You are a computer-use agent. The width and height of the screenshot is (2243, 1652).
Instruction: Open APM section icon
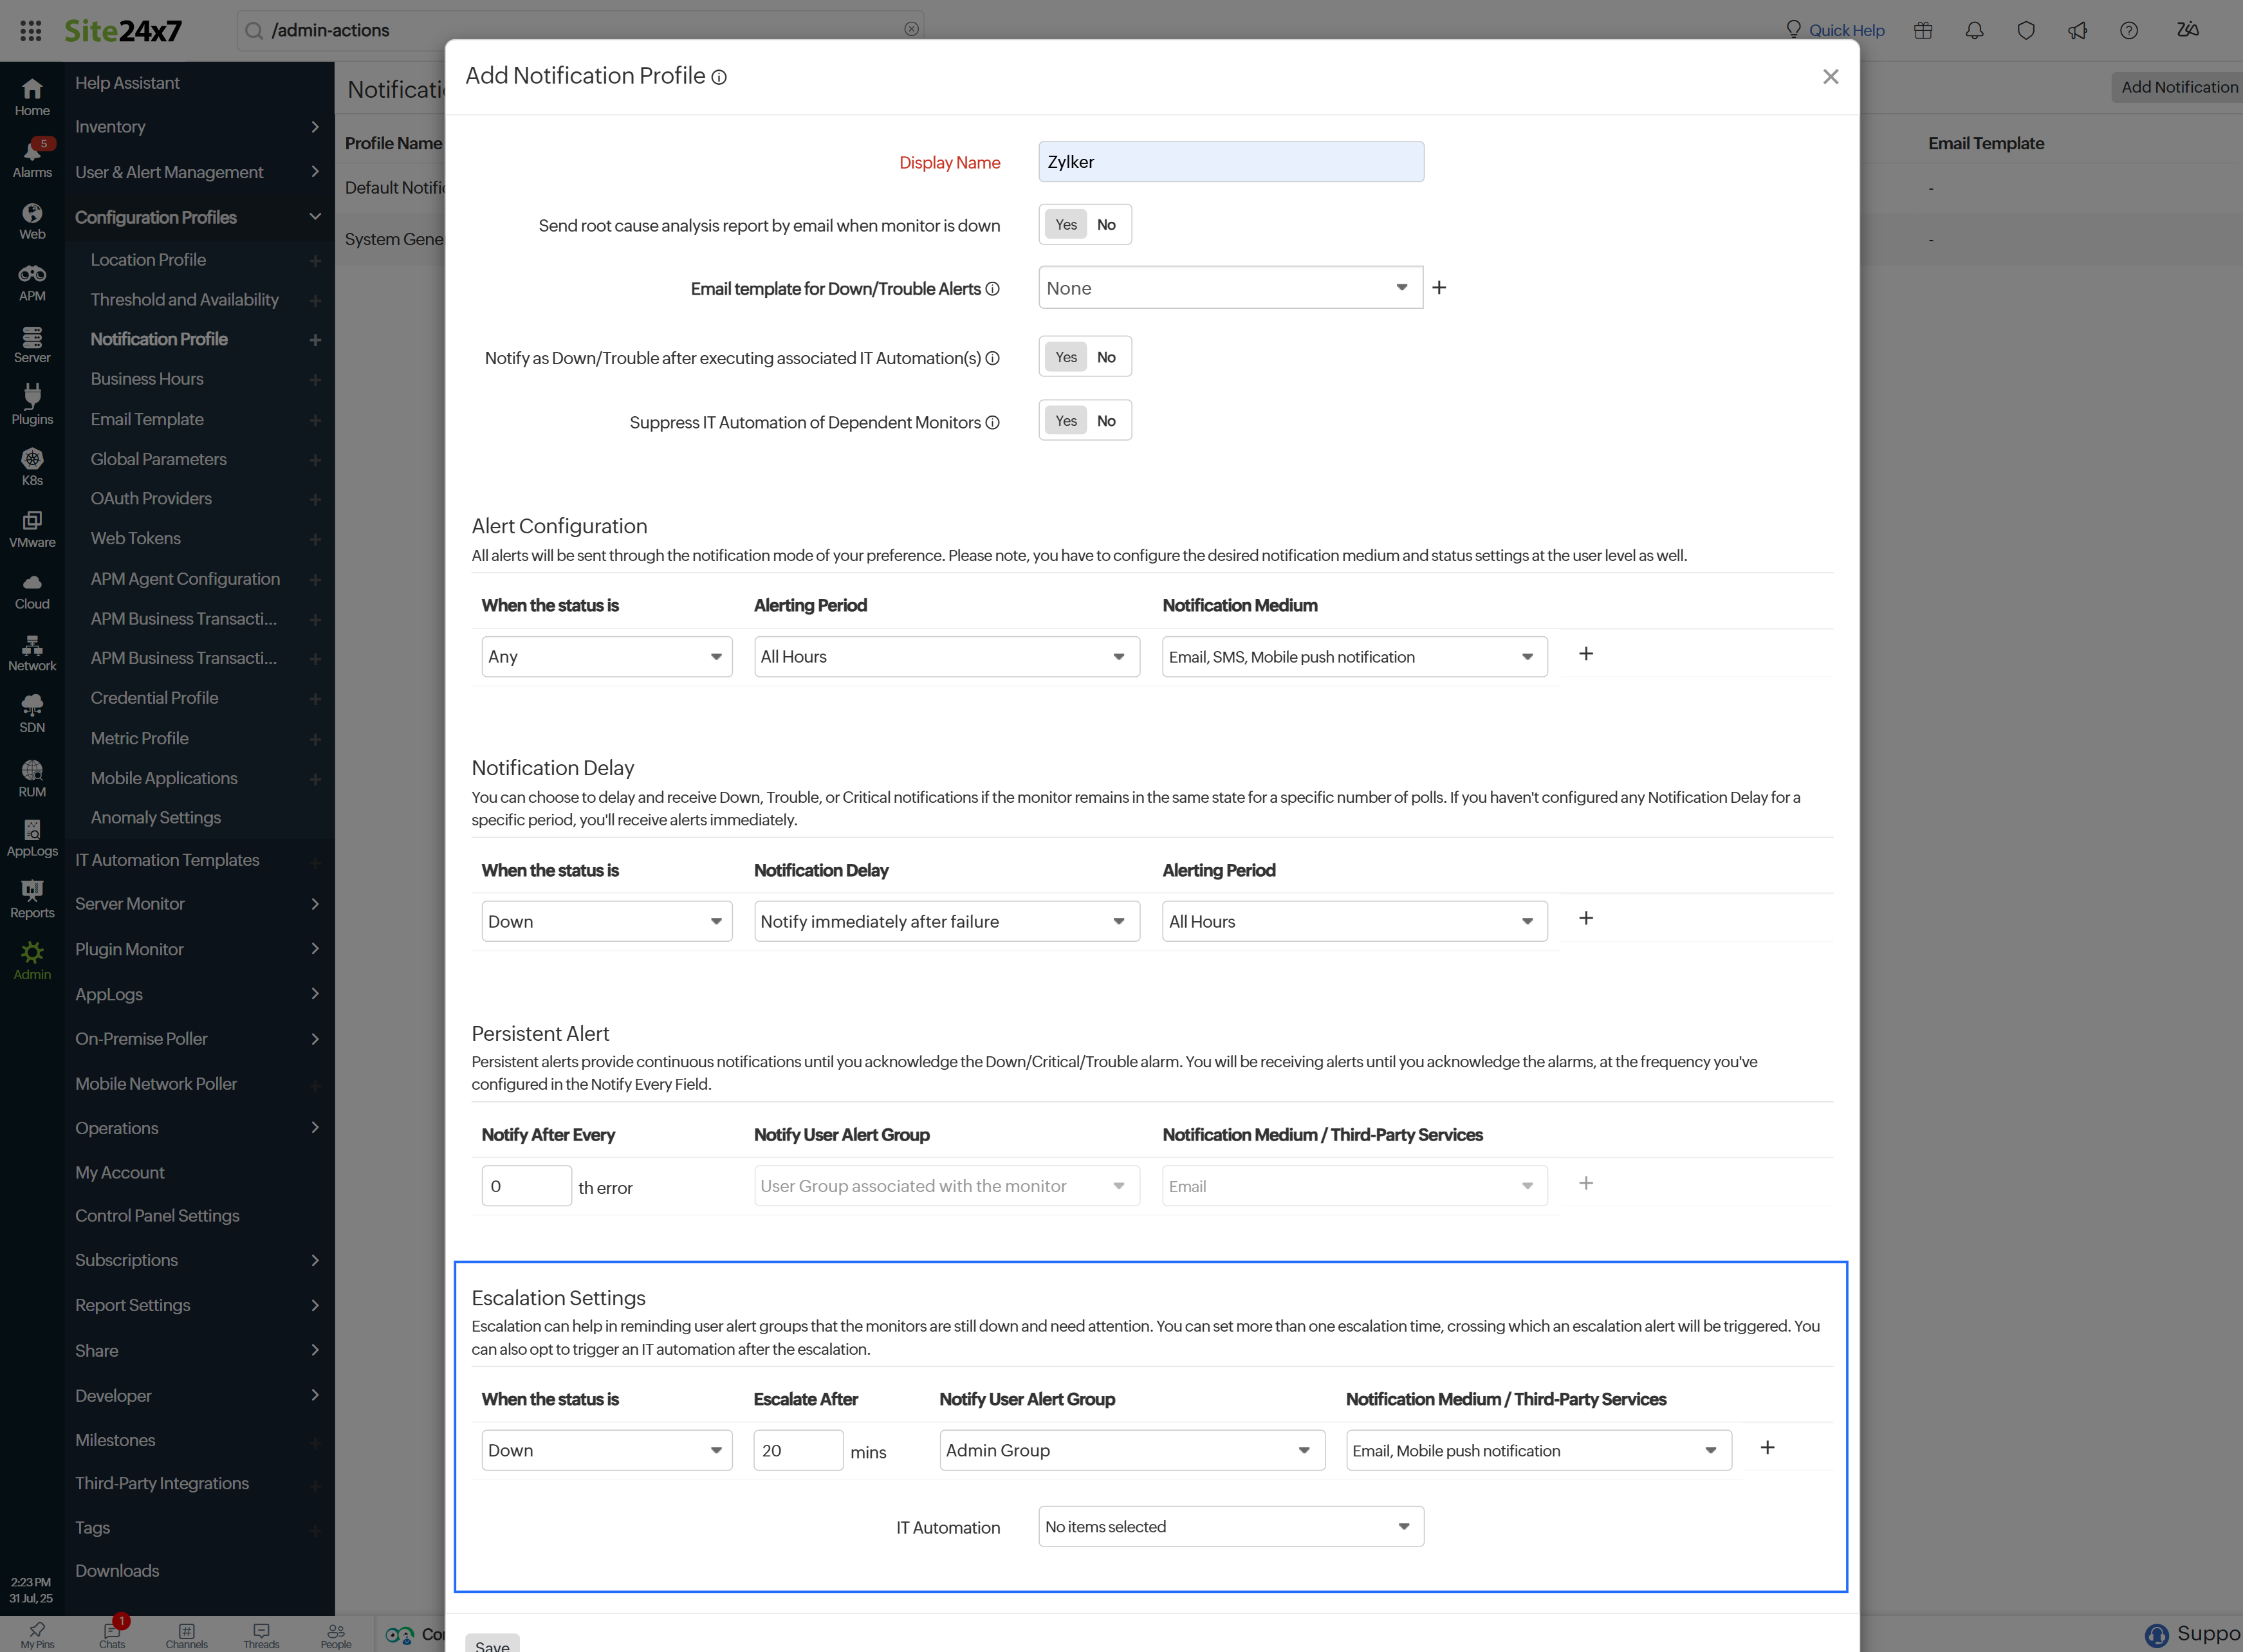click(x=32, y=283)
